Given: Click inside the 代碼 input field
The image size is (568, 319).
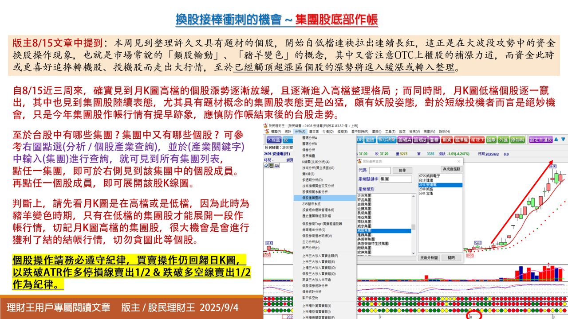Looking at the screenshot, I should pos(381,171).
